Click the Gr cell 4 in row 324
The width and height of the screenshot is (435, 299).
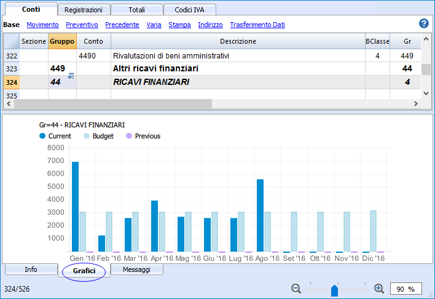[x=406, y=82]
